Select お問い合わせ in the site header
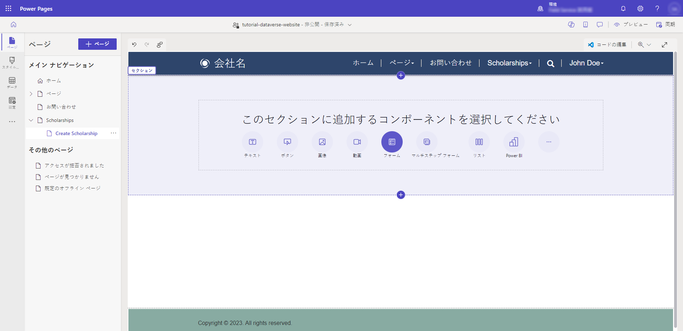Image resolution: width=683 pixels, height=331 pixels. pos(451,63)
